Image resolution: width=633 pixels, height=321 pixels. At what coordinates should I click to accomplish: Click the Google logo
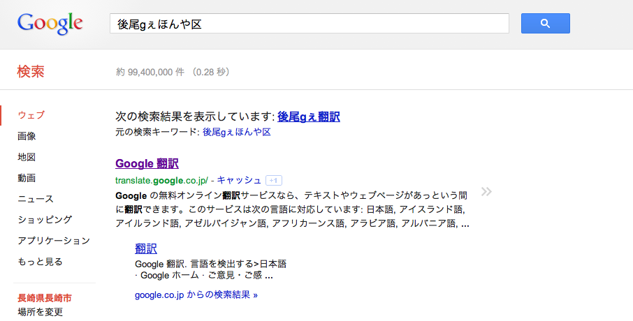[50, 24]
